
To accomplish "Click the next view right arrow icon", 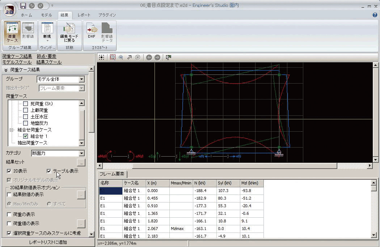I will (157, 58).
